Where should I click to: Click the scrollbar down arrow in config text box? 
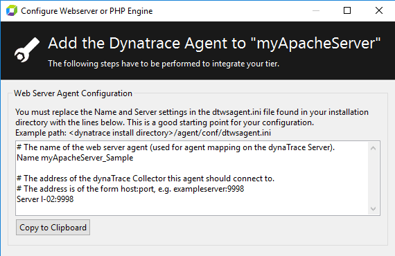coord(374,209)
